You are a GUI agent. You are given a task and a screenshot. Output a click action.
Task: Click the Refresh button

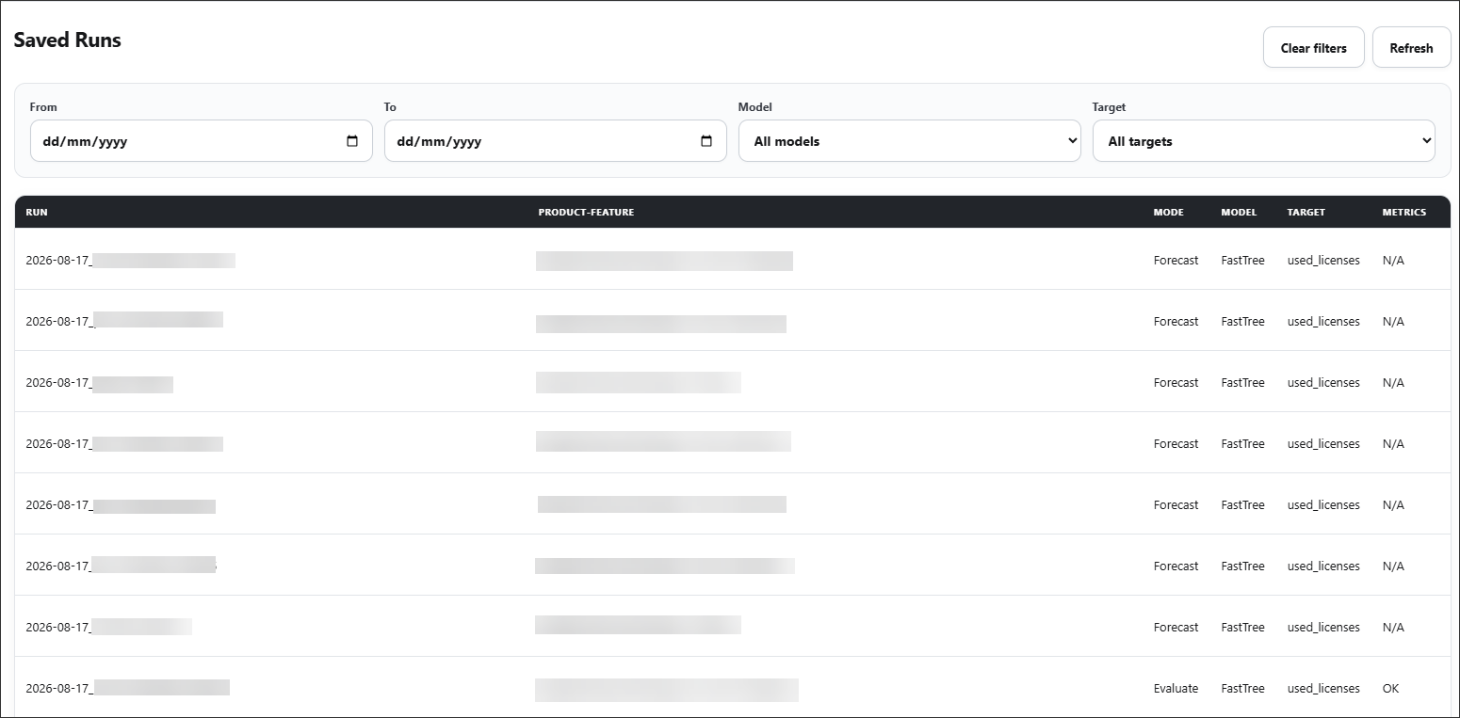(x=1411, y=48)
